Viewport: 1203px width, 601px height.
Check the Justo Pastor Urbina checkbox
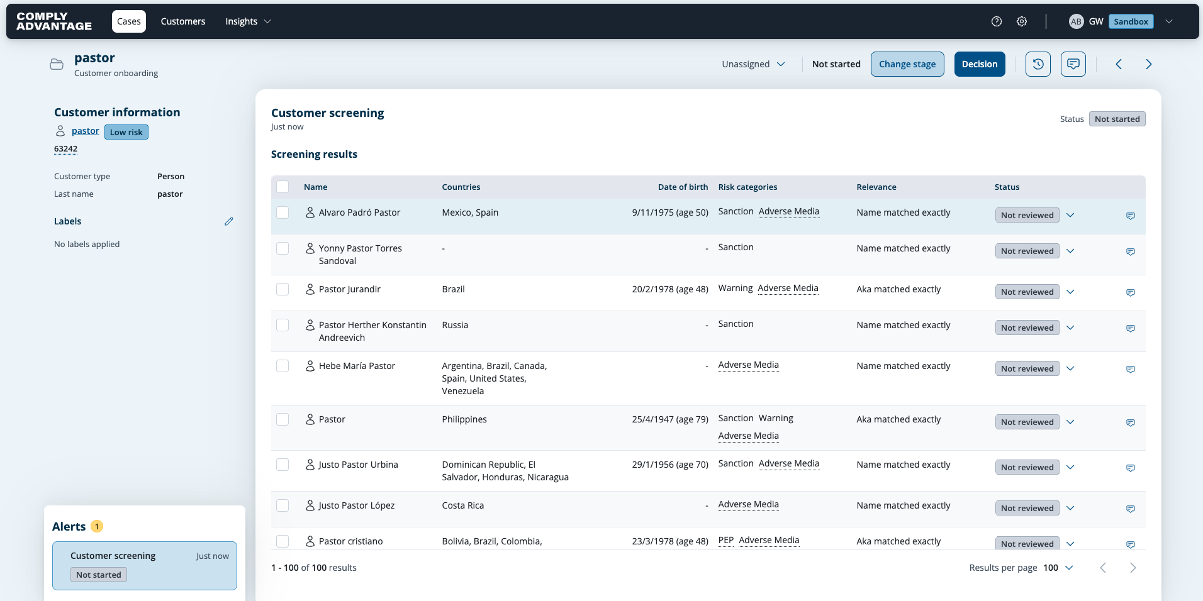283,465
